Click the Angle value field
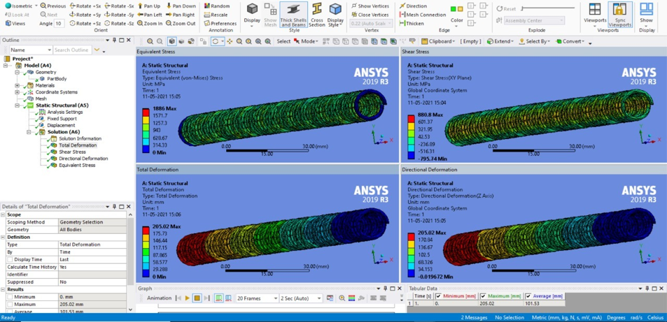Viewport: 667px width, 322px height. coord(59,23)
